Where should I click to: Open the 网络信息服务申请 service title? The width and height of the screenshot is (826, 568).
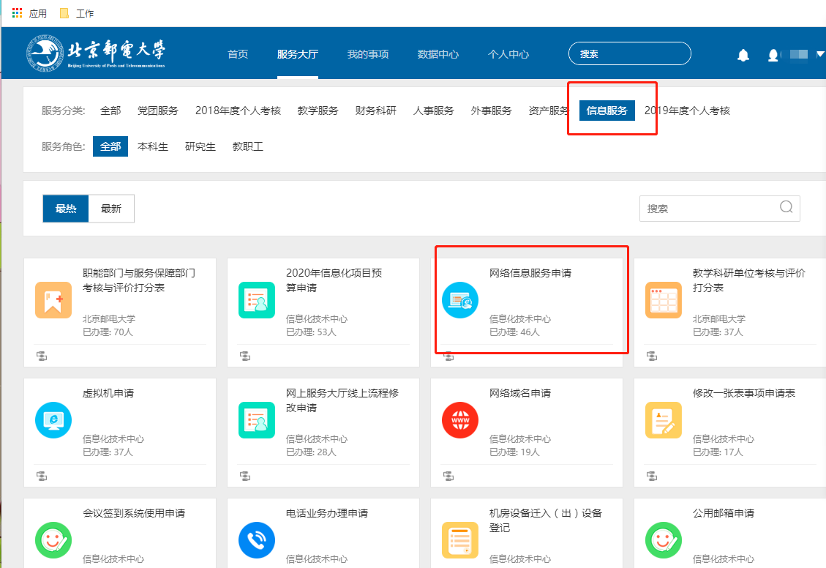[x=530, y=273]
